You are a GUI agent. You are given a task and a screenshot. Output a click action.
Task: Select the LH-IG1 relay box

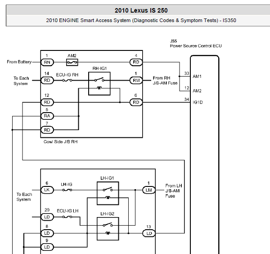108,193
